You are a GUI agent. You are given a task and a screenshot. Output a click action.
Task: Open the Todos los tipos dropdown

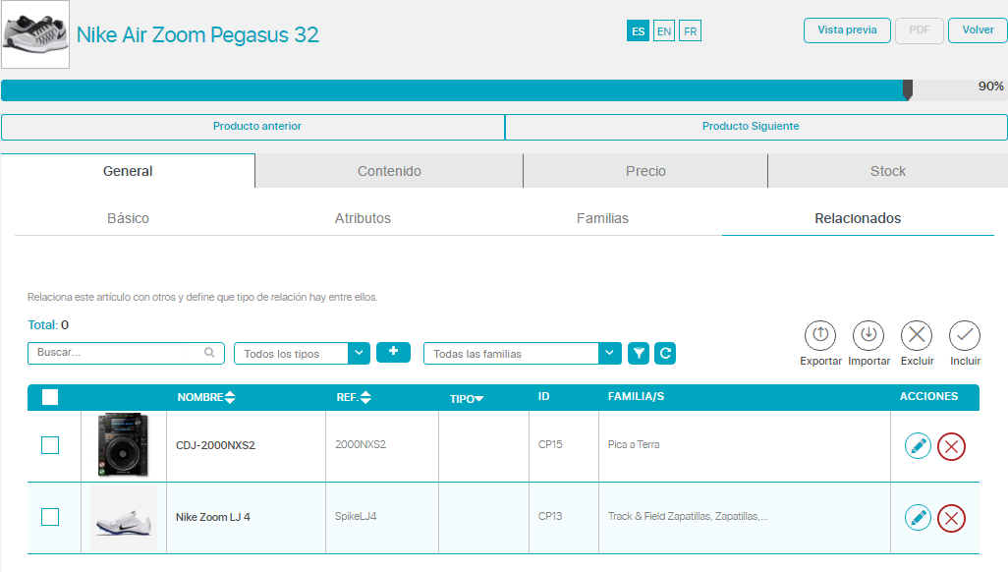click(x=303, y=353)
